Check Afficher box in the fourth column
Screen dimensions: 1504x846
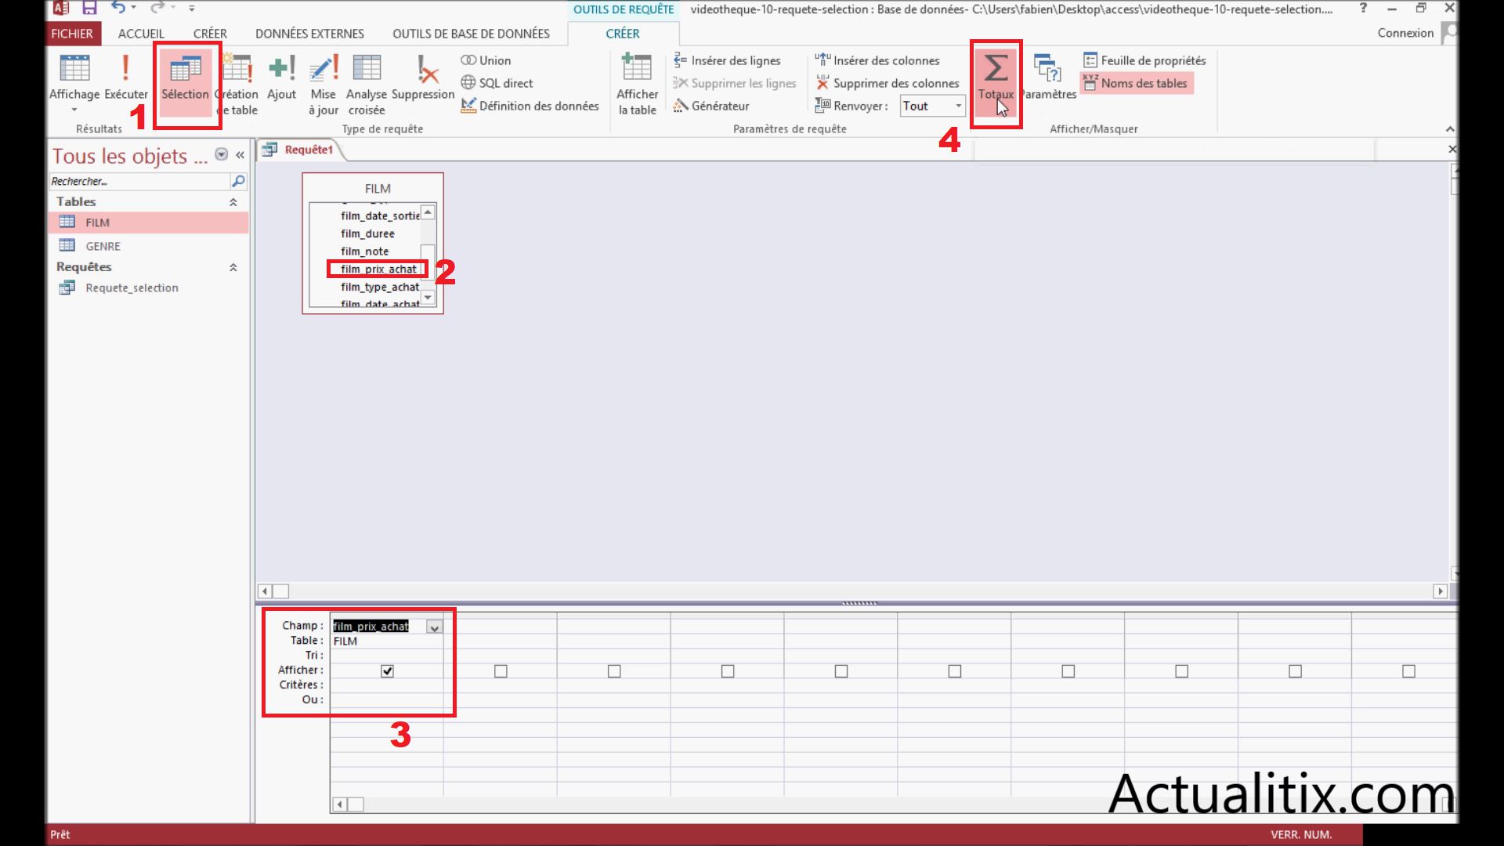(x=728, y=671)
